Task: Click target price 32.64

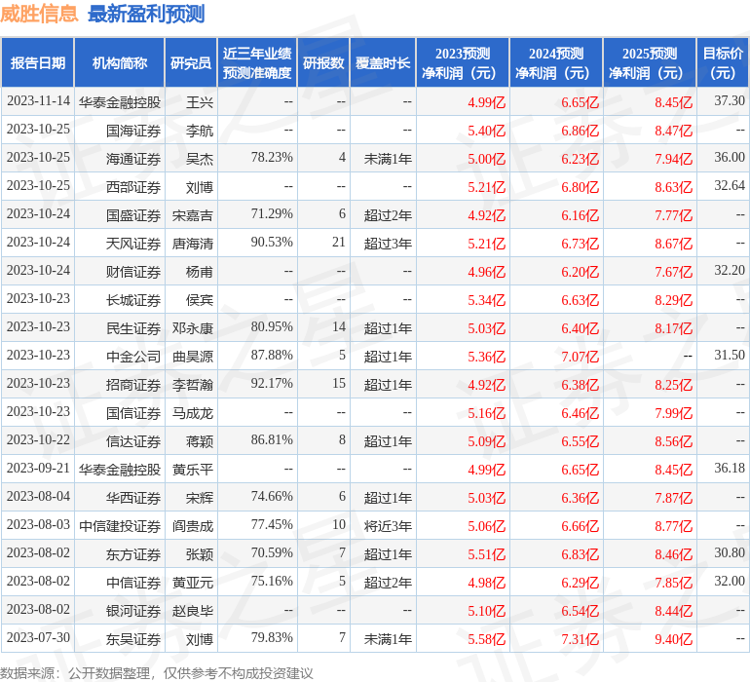Action: point(730,186)
